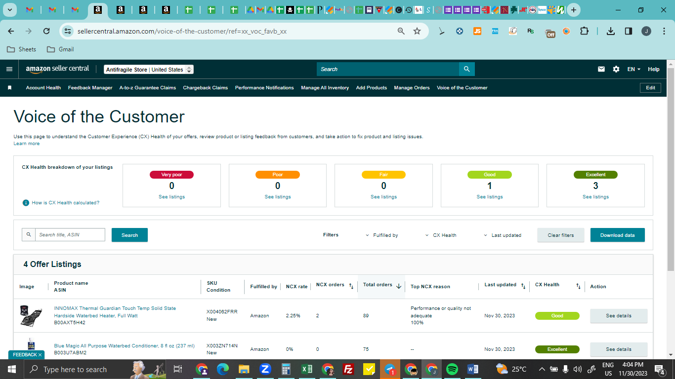Click Download data
Viewport: 675px width, 379px height.
coord(617,235)
